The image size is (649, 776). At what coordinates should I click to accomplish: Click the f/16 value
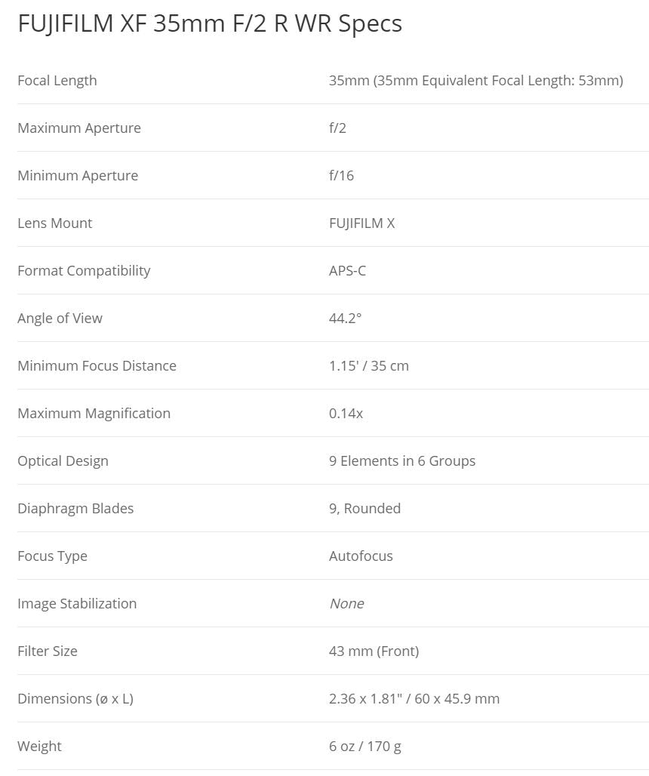click(341, 176)
